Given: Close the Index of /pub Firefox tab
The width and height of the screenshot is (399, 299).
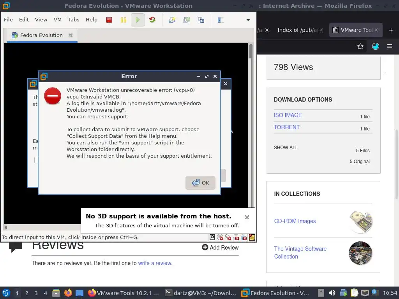Looking at the screenshot, I should [321, 30].
